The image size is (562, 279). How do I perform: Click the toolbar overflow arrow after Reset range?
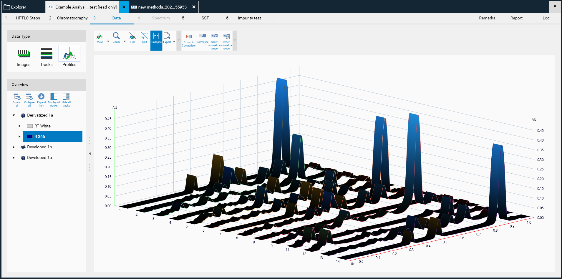click(235, 40)
